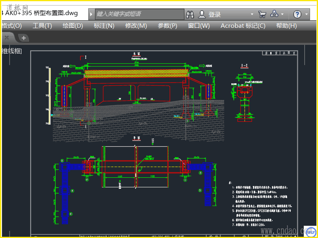Click the binoculars search icon
This screenshot has height=238, width=318.
(190, 14)
